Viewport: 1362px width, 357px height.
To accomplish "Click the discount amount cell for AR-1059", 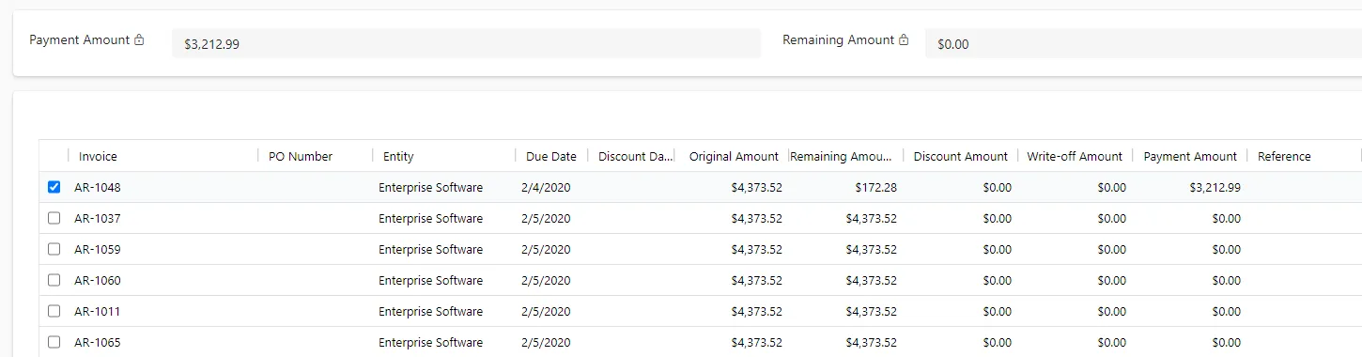I will (x=997, y=249).
